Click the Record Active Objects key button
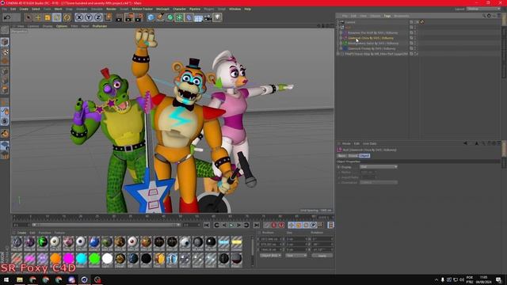 click(x=274, y=225)
